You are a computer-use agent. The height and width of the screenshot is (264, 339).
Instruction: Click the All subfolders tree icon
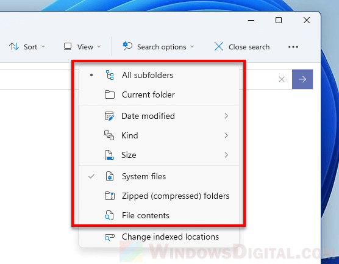pos(110,75)
